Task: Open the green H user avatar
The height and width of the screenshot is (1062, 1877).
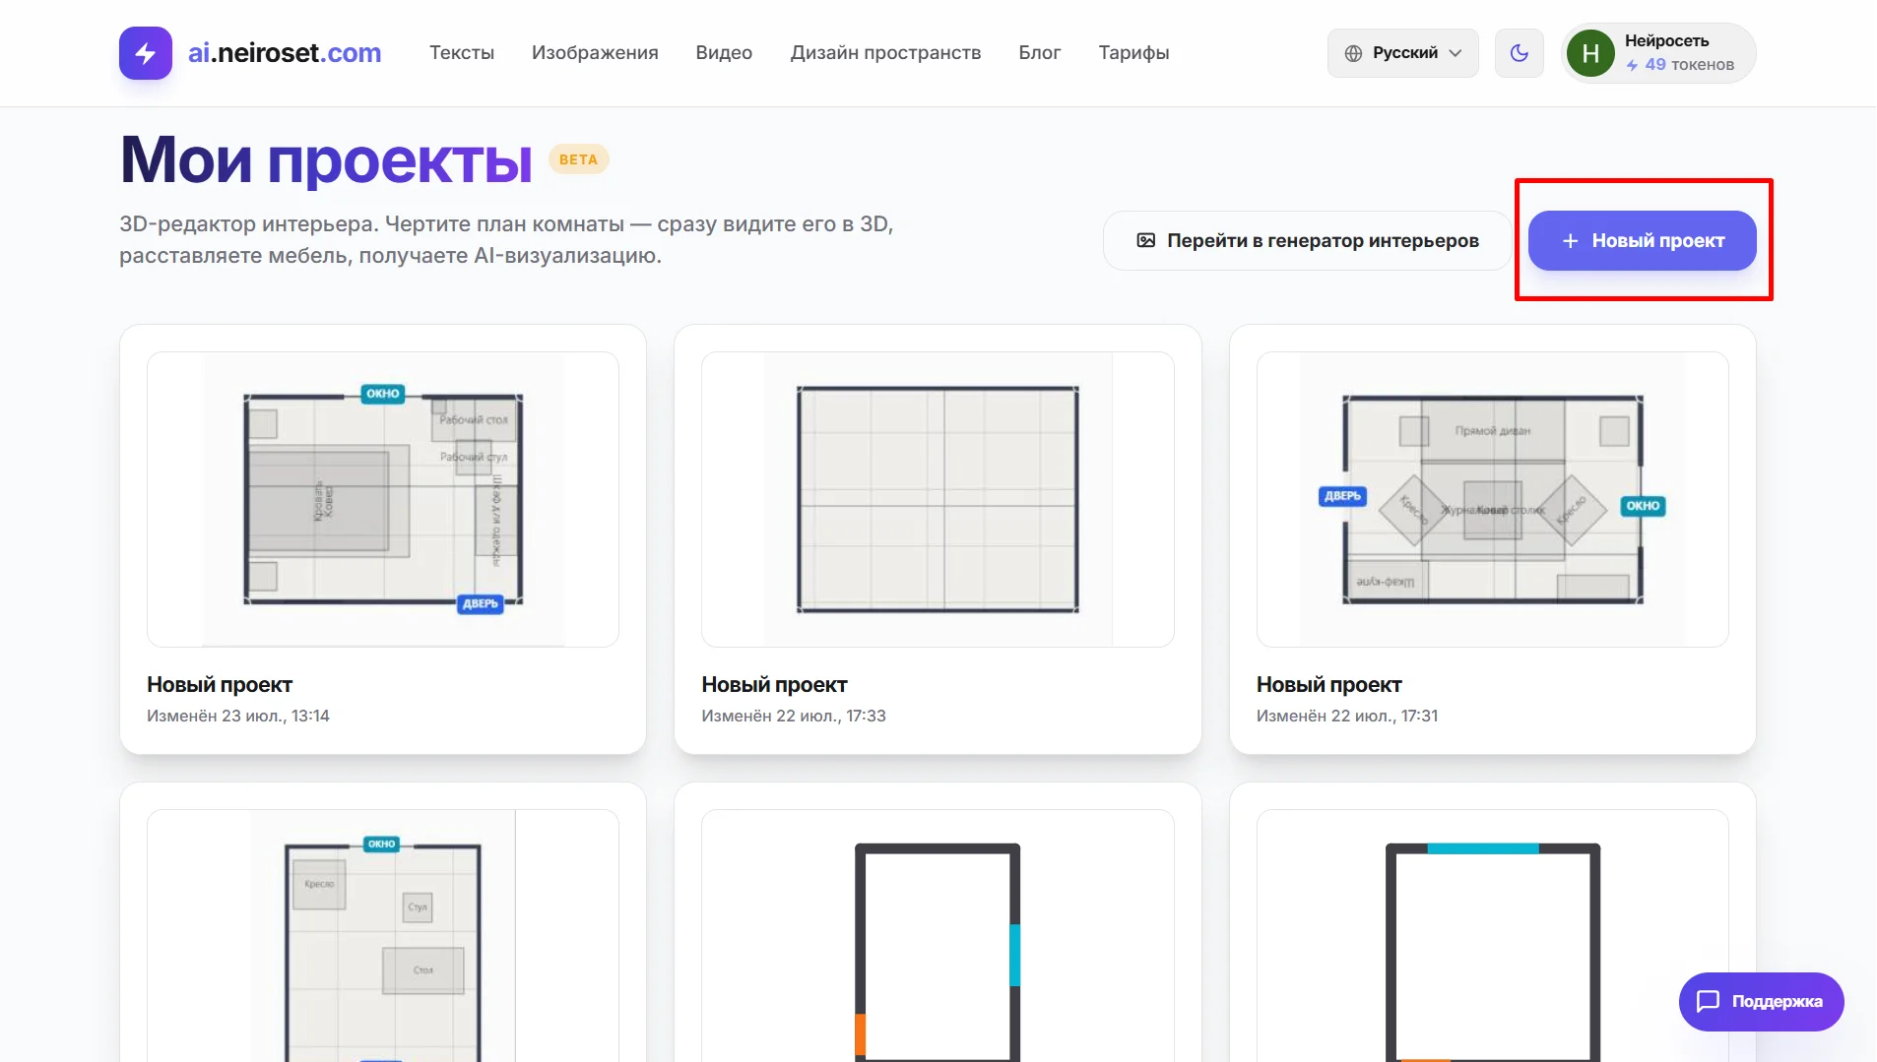Action: 1589,53
